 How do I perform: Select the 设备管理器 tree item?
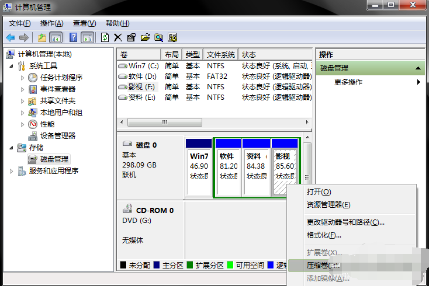tap(58, 136)
